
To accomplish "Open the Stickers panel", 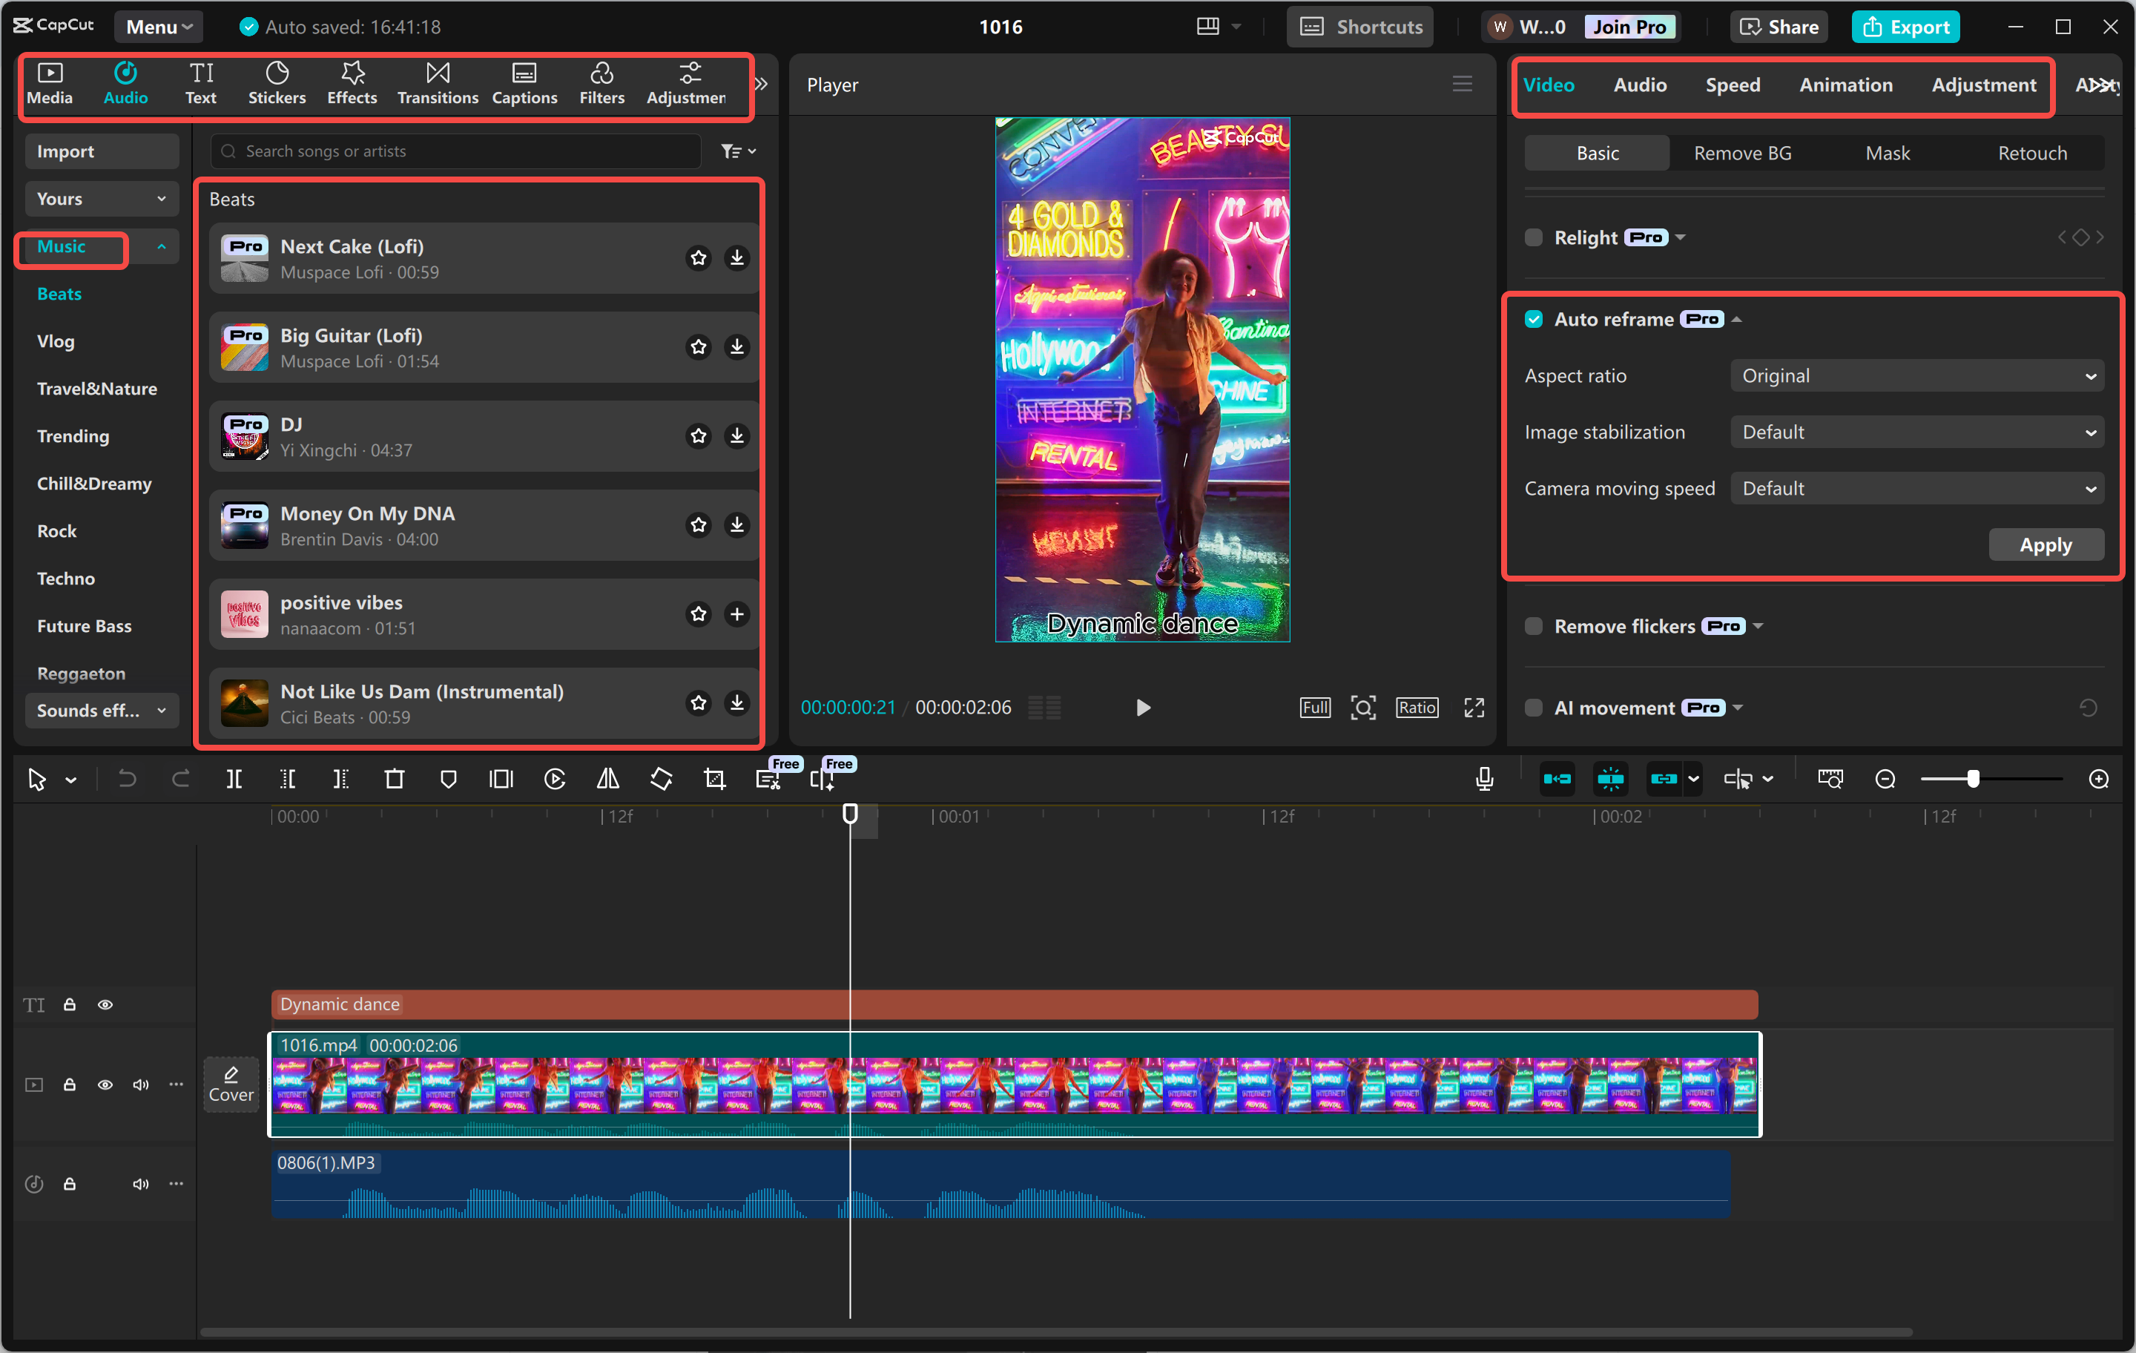I will point(277,83).
